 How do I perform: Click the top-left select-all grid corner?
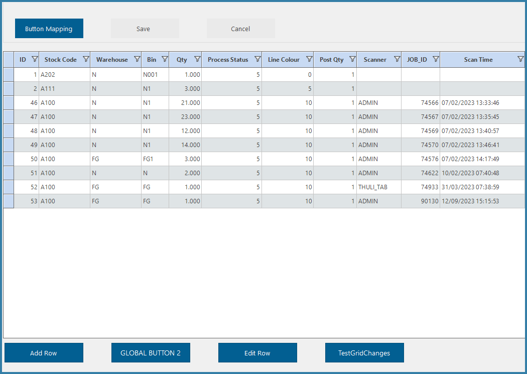point(9,59)
